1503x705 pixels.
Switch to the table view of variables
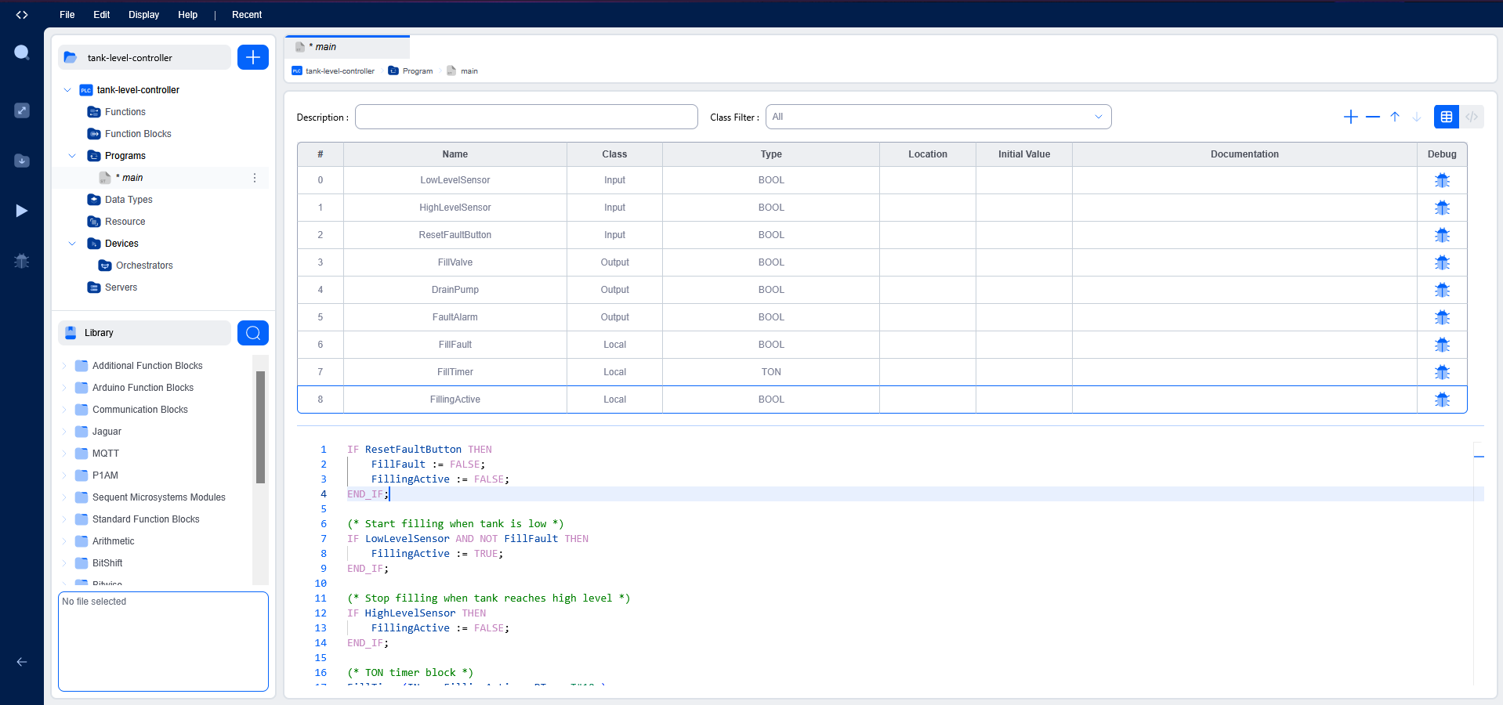1447,117
